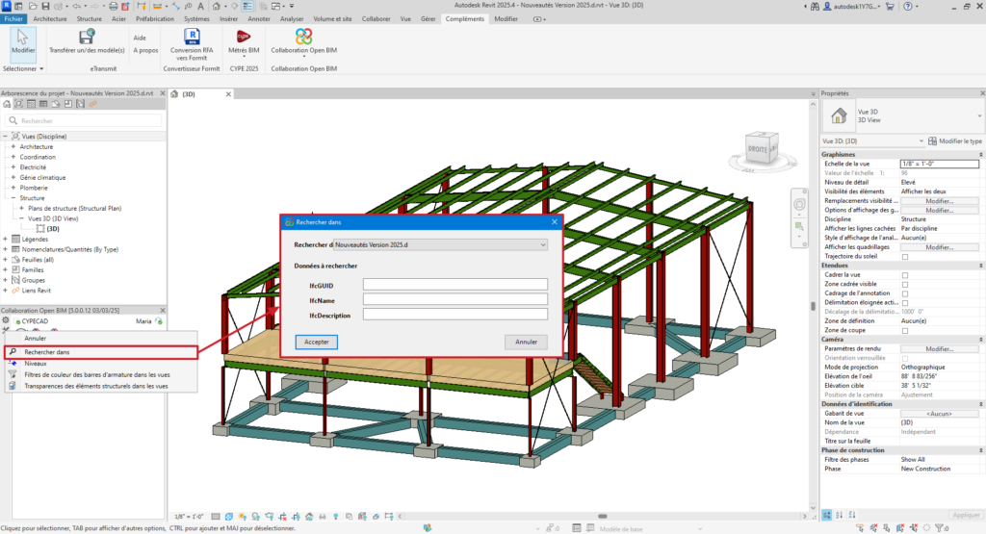This screenshot has width=986, height=534.
Task: Click Modifier for Paramètres de rendu
Action: (x=940, y=348)
